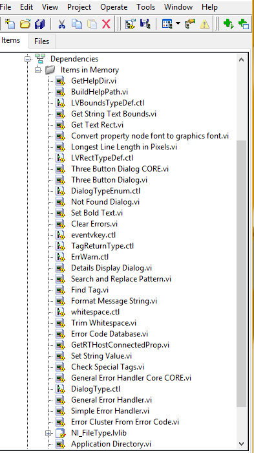Click the yellow warning triangle icon

(205, 24)
